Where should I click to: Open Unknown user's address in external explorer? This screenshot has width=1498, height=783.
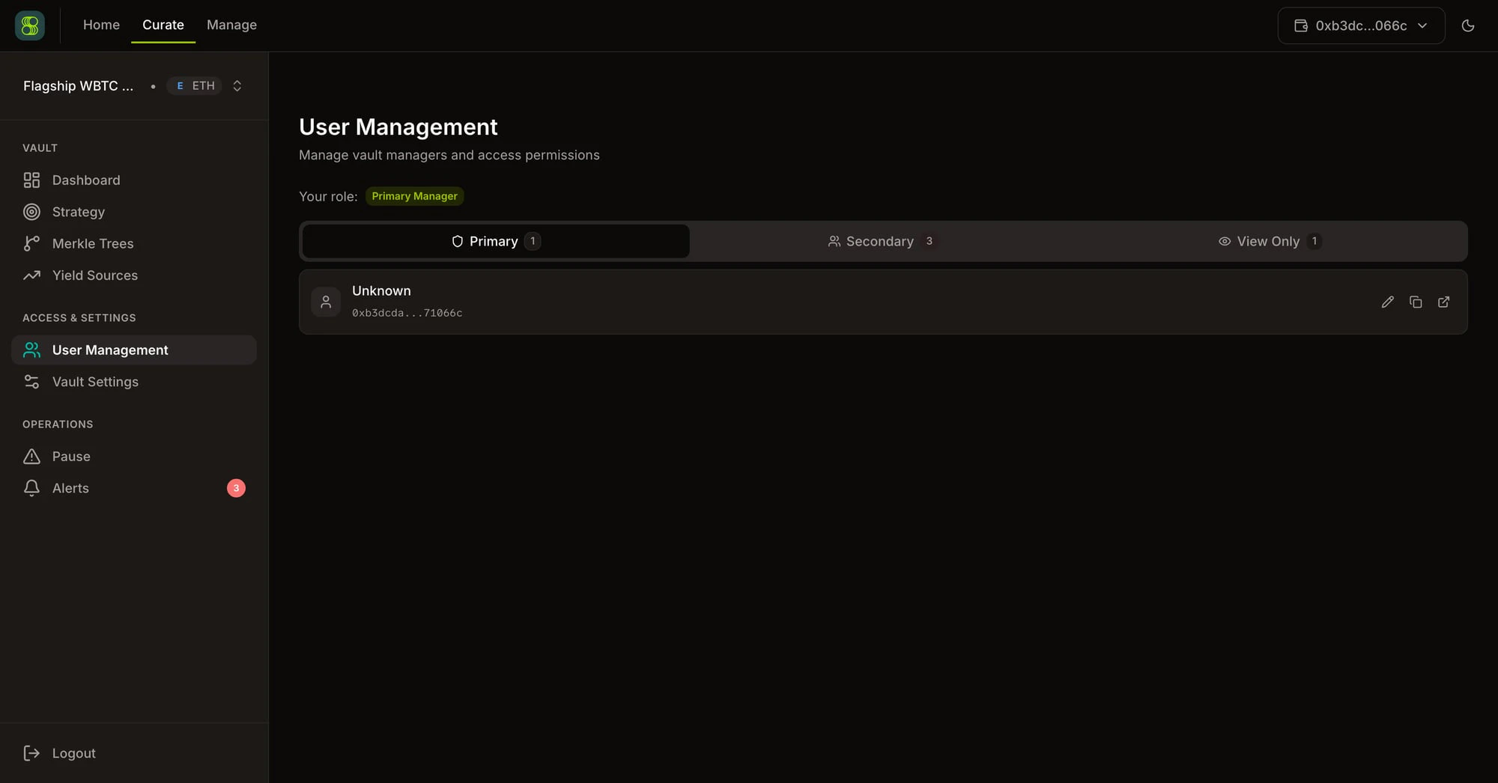pyautogui.click(x=1443, y=302)
